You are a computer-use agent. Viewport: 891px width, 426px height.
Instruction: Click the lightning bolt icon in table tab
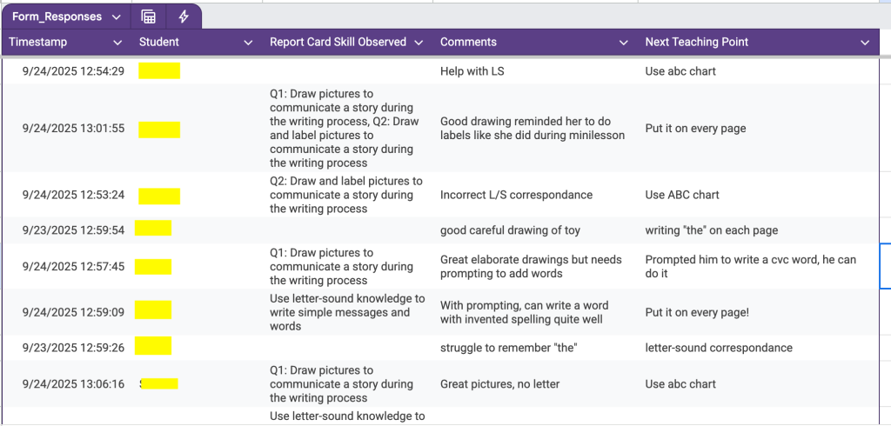(x=184, y=17)
